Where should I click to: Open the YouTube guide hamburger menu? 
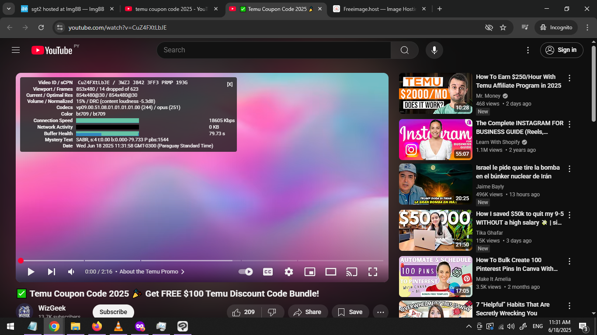[x=16, y=50]
